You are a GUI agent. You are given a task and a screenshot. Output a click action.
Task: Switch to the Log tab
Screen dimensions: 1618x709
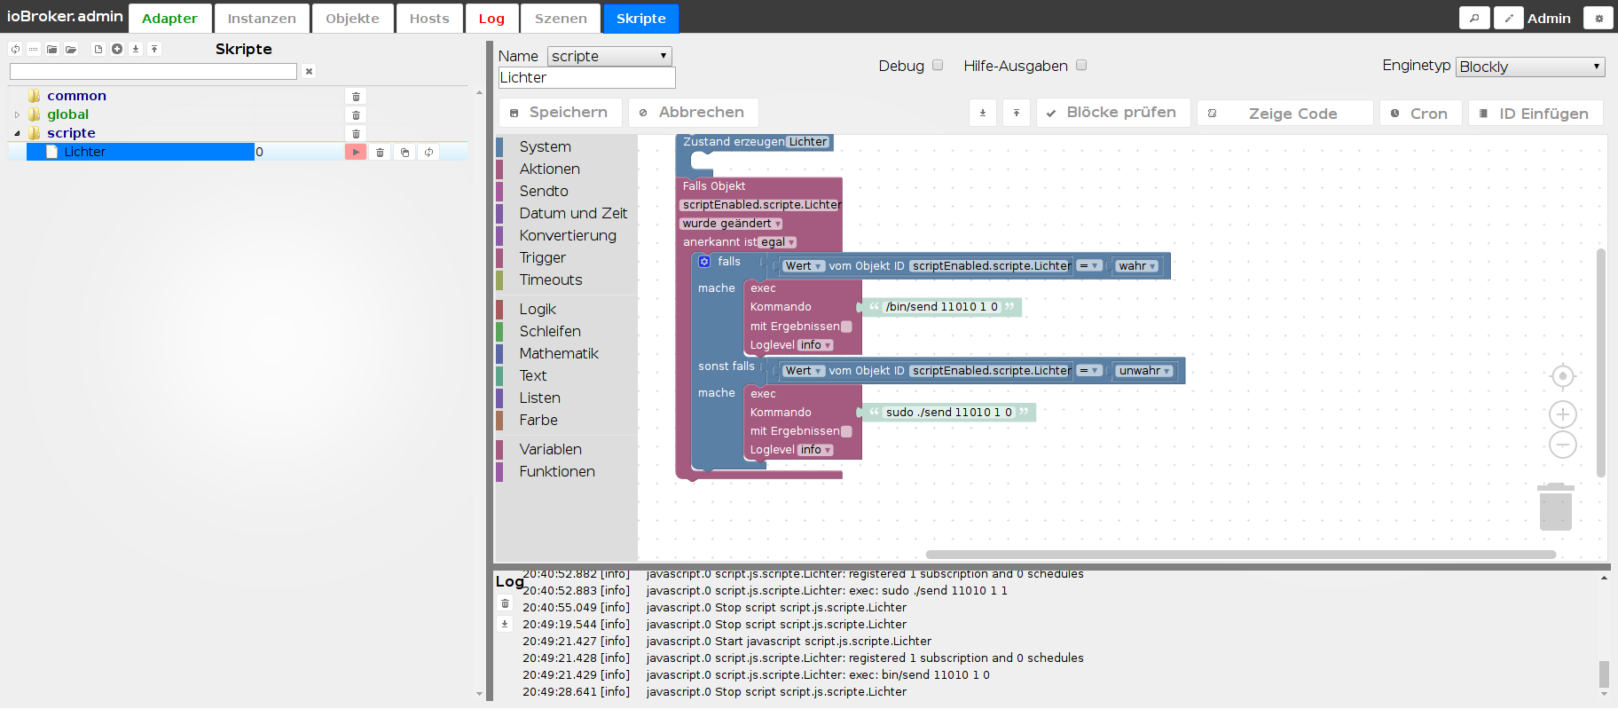click(491, 18)
